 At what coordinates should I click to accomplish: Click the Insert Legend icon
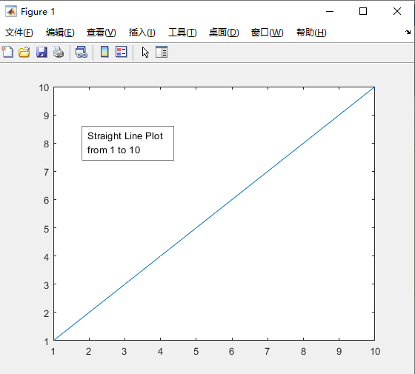tap(122, 52)
